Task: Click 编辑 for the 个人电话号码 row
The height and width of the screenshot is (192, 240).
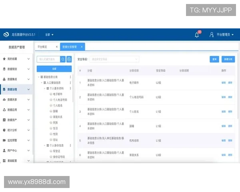Action: [224, 97]
